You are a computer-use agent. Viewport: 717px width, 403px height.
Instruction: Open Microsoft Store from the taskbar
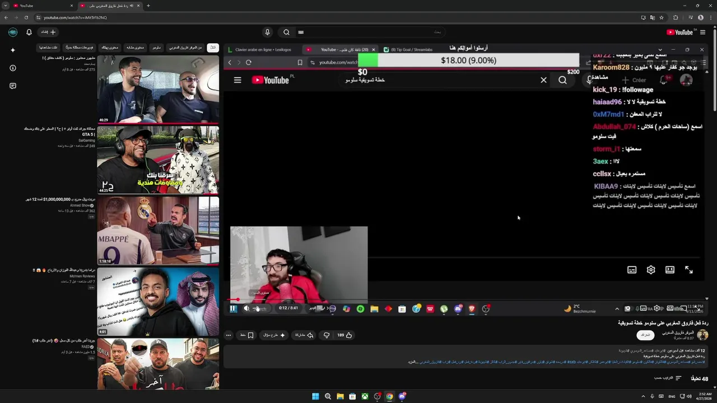(x=352, y=396)
